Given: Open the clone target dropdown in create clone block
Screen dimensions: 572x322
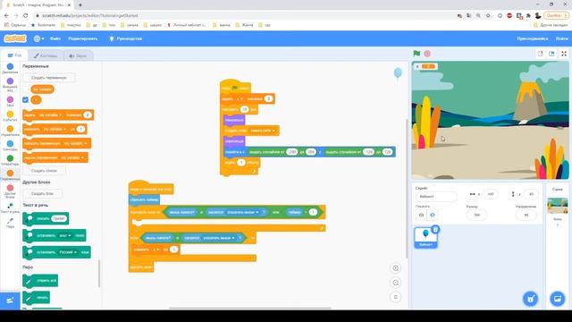Looking at the screenshot, I should point(263,131).
